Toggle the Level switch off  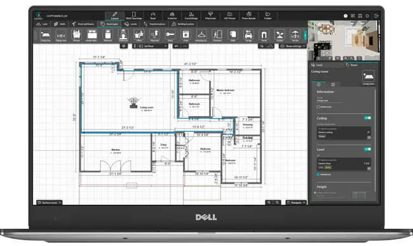pos(368,149)
